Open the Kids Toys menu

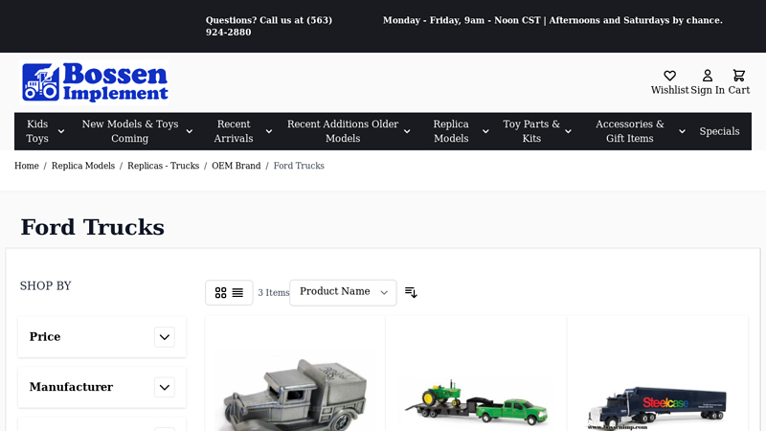point(37,131)
